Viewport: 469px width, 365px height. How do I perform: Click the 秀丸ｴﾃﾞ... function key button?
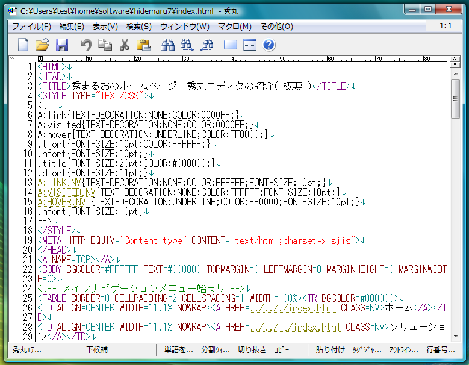27,349
